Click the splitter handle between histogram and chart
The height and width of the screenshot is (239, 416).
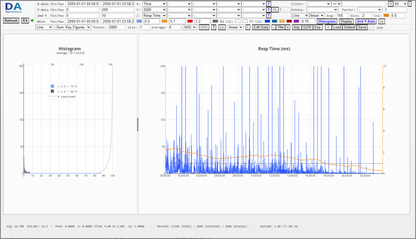(x=138, y=124)
